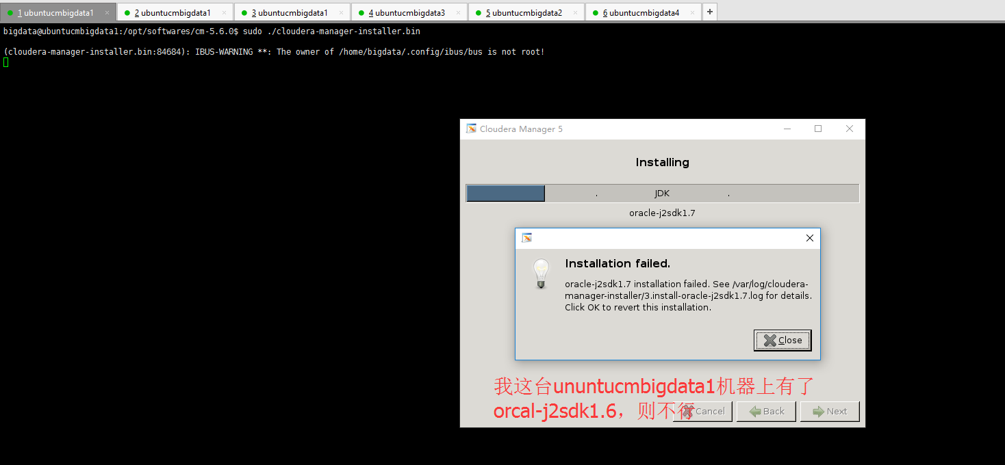This screenshot has height=465, width=1005.
Task: Click the 'oracle-j2sdk1.7' label under progress bar
Action: [x=662, y=213]
